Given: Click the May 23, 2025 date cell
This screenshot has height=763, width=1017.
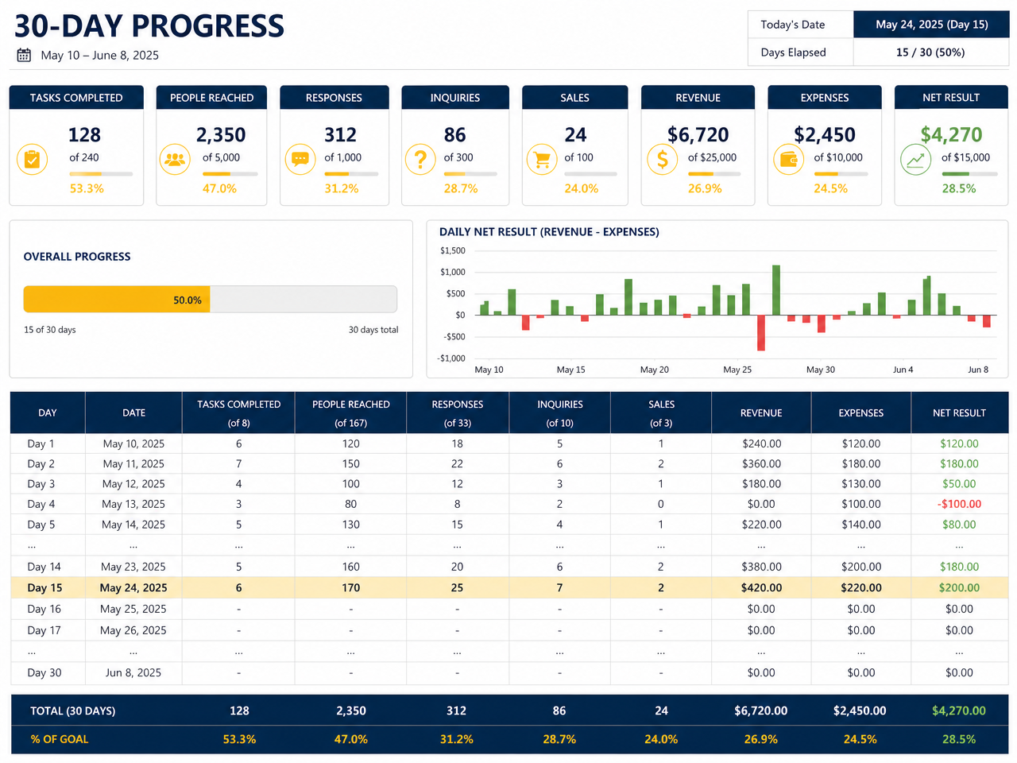Looking at the screenshot, I should click(x=133, y=567).
